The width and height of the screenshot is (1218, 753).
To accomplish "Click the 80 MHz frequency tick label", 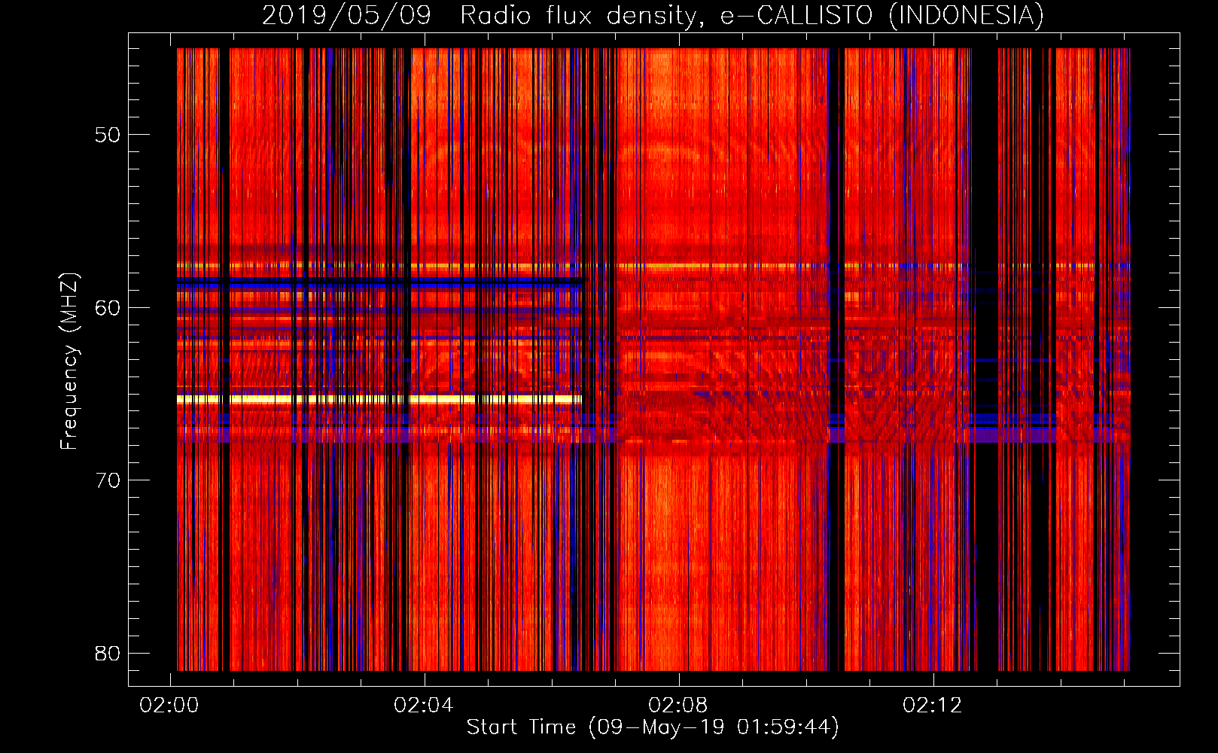I will 108,653.
